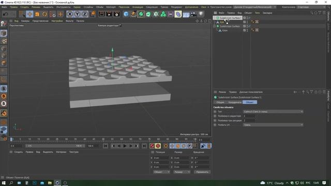Click the coordinate system icon after Z
Image resolution: width=331 pixels, height=186 pixels.
click(x=92, y=14)
